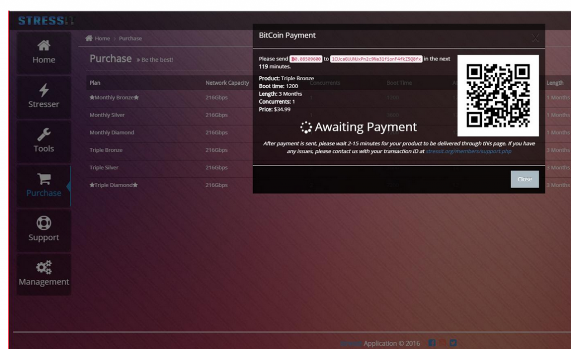Select the highlighted bitcoin amount 0.08509600
The height and width of the screenshot is (349, 571).
[306, 59]
